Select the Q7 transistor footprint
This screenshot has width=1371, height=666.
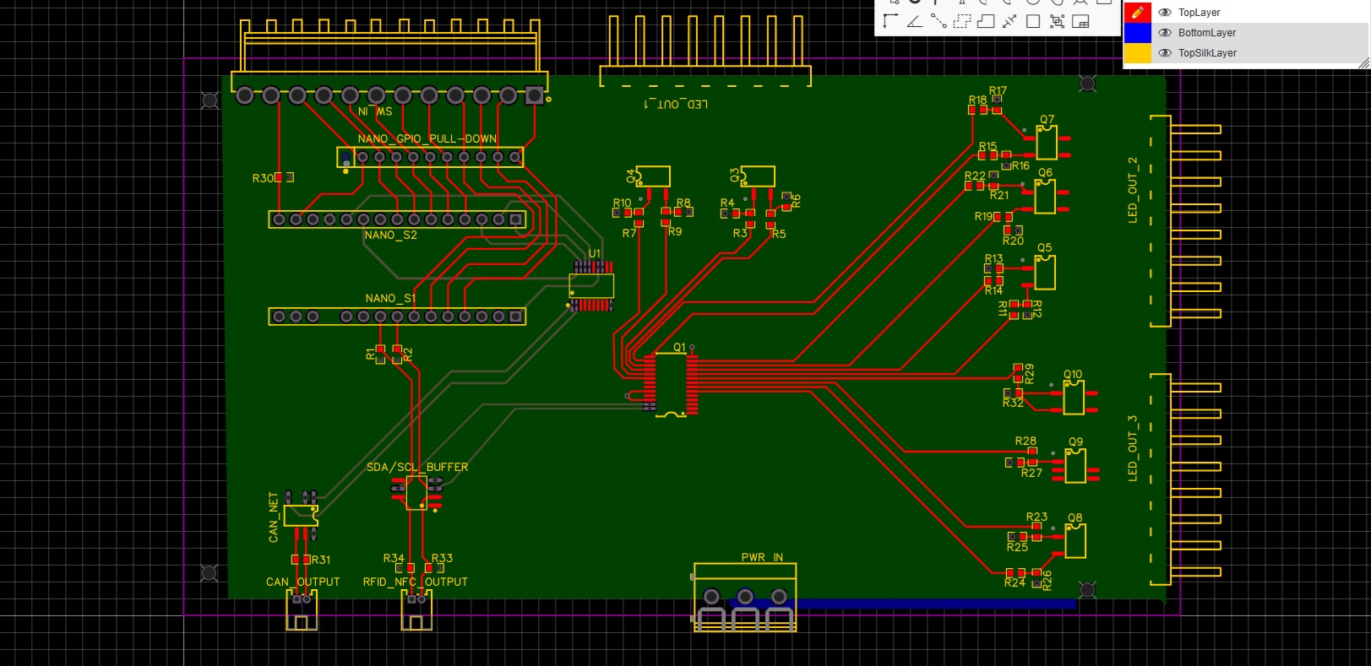point(1047,143)
